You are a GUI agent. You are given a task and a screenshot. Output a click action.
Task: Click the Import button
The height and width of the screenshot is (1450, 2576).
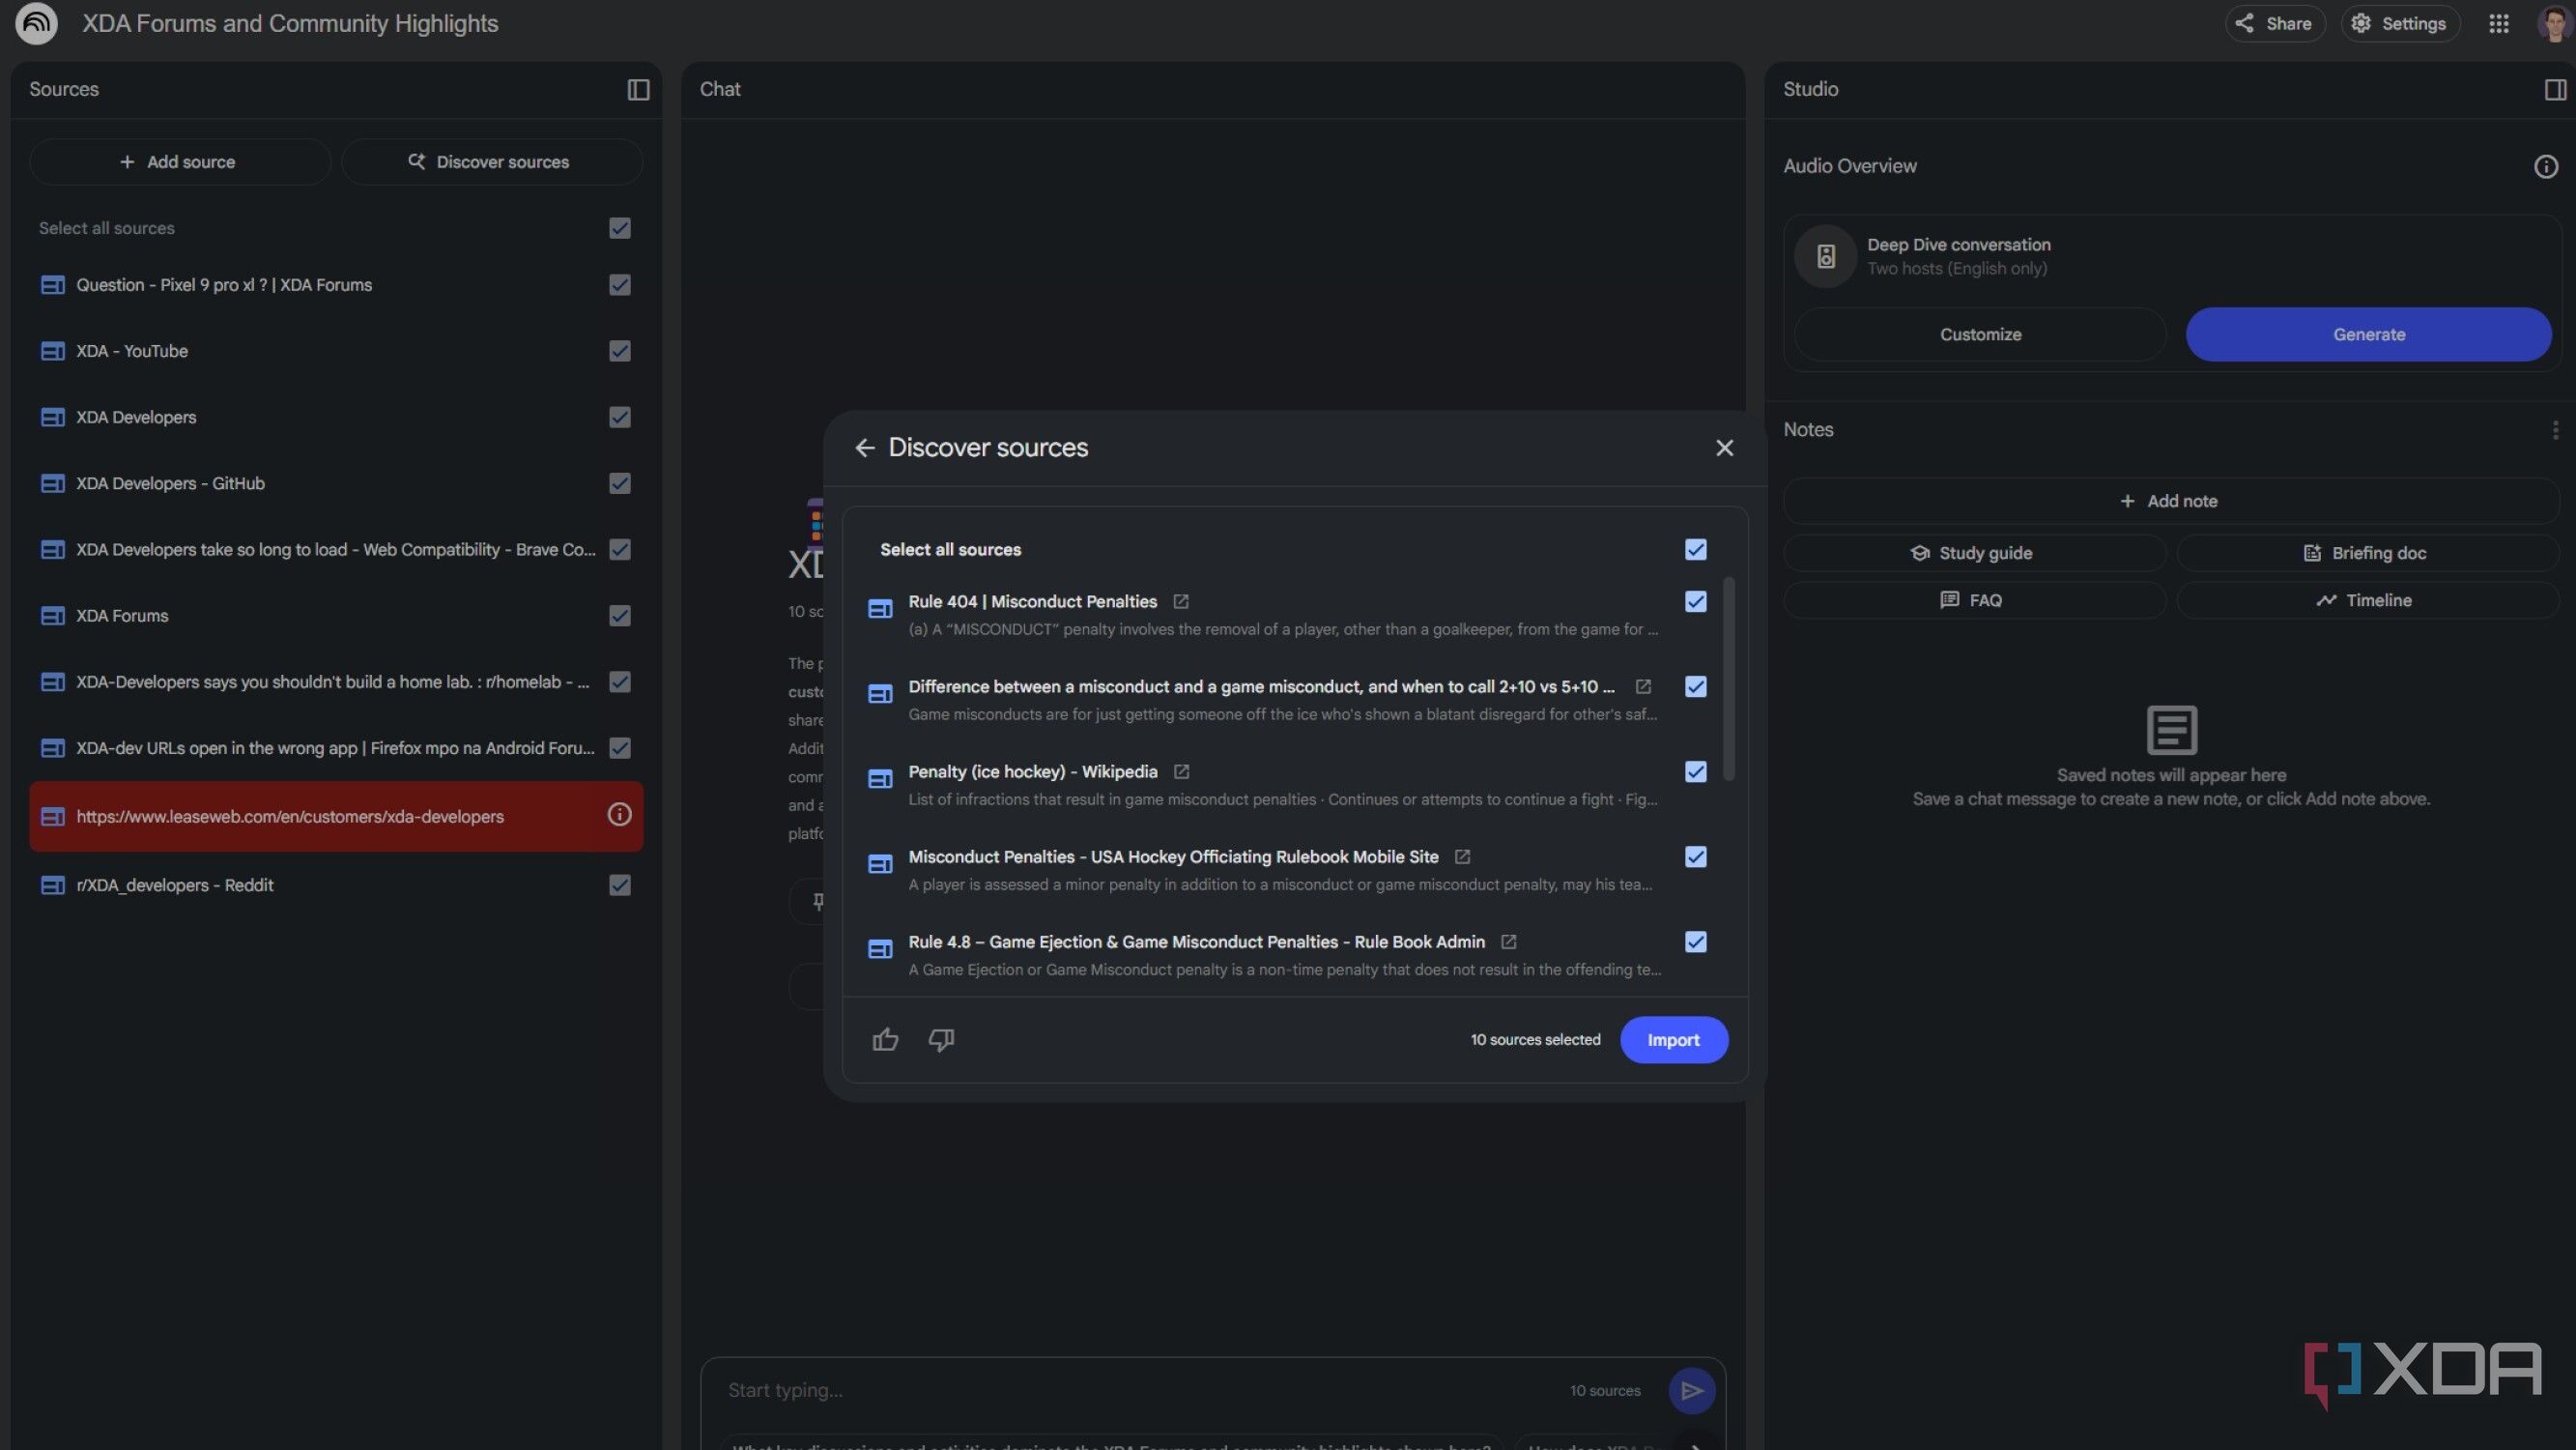(x=1673, y=1040)
